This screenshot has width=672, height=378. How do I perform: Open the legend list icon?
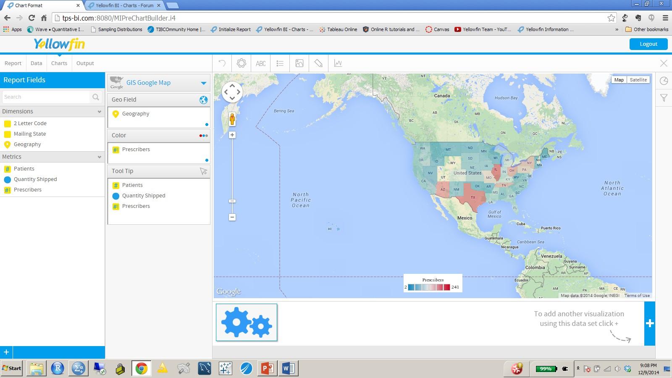[x=280, y=63]
